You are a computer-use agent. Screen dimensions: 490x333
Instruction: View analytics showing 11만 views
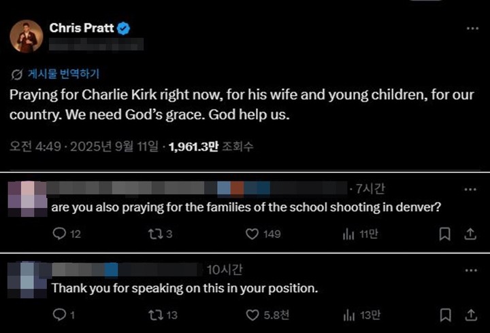point(349,234)
